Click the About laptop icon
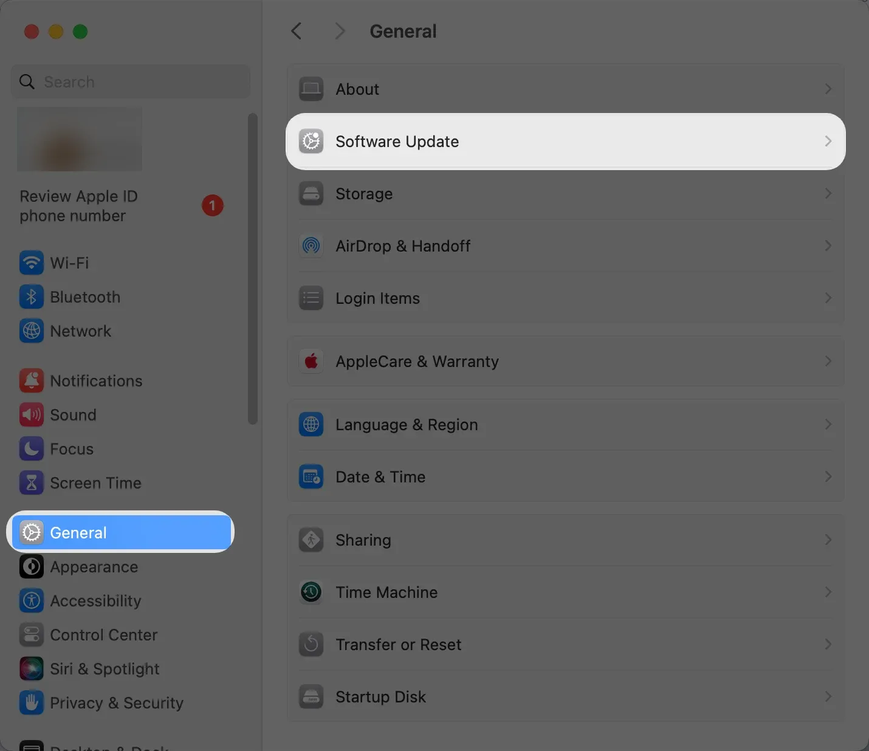The height and width of the screenshot is (751, 869). pyautogui.click(x=311, y=89)
